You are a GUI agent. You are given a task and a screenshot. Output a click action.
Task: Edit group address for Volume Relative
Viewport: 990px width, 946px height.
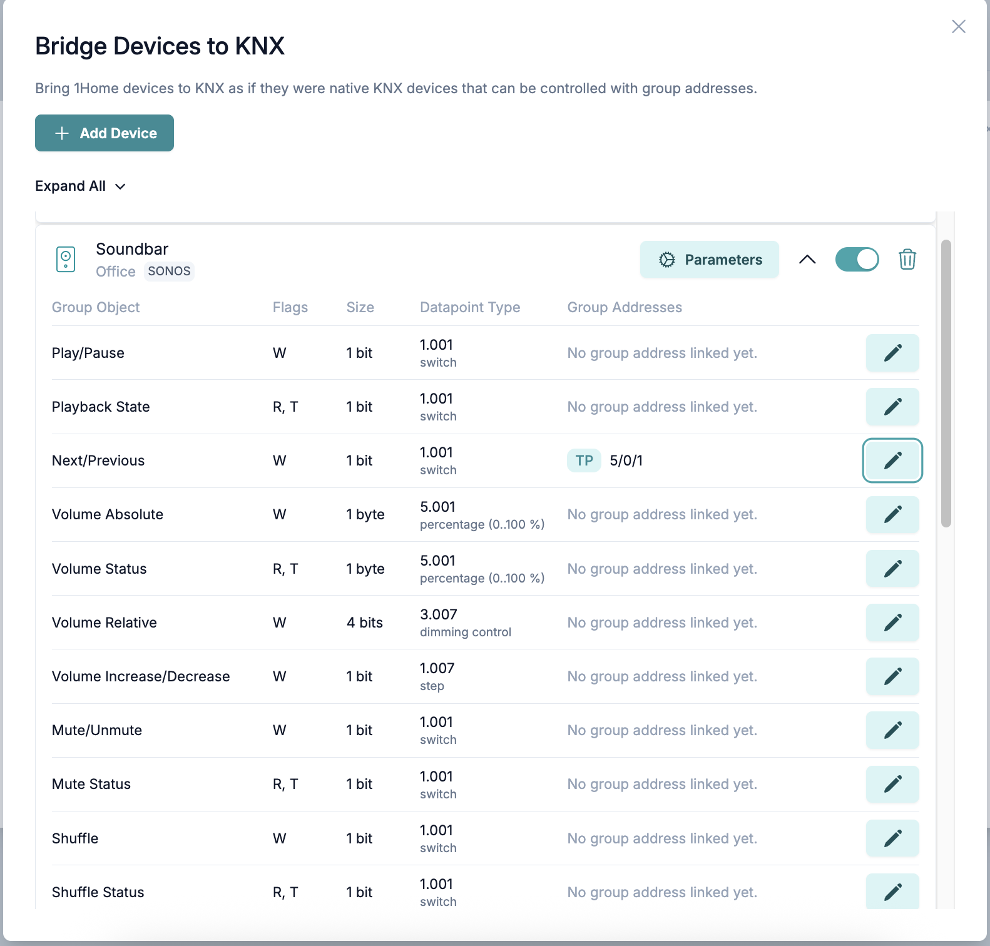(892, 623)
